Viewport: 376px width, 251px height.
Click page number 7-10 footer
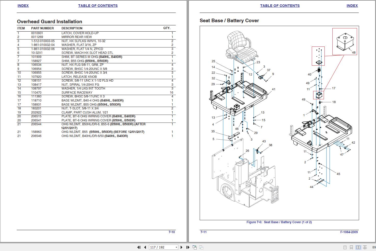pos(172,232)
